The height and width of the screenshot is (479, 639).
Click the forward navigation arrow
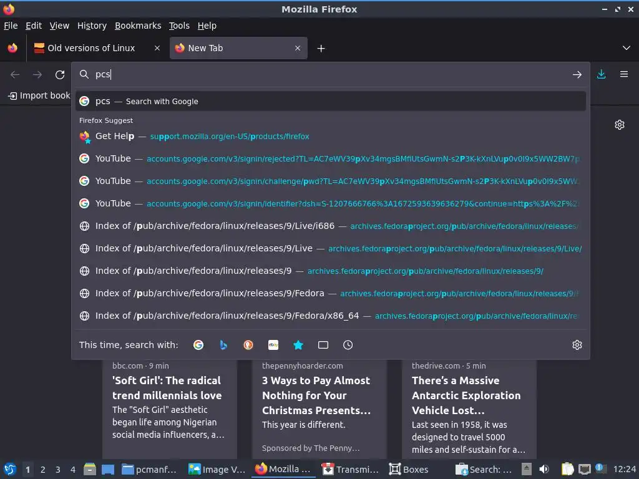point(37,75)
